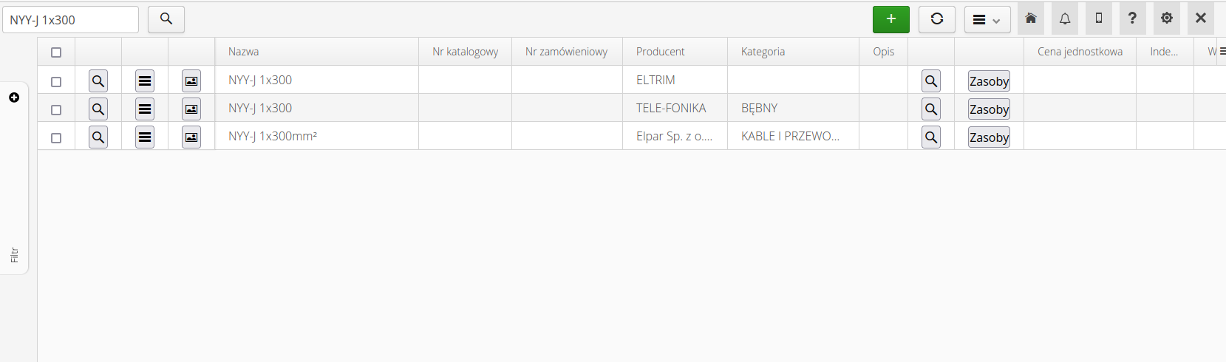
Task: Click the search magnifier button beside query field
Action: pyautogui.click(x=166, y=19)
